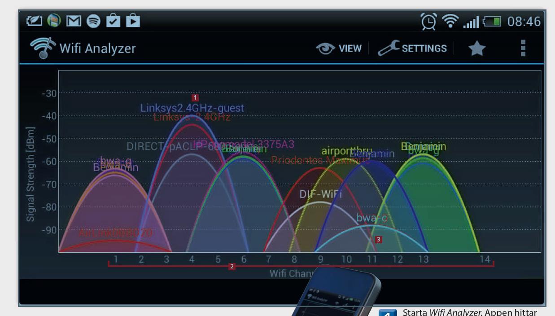
Task: Tap the Play Store notification icon
Action: click(x=134, y=22)
